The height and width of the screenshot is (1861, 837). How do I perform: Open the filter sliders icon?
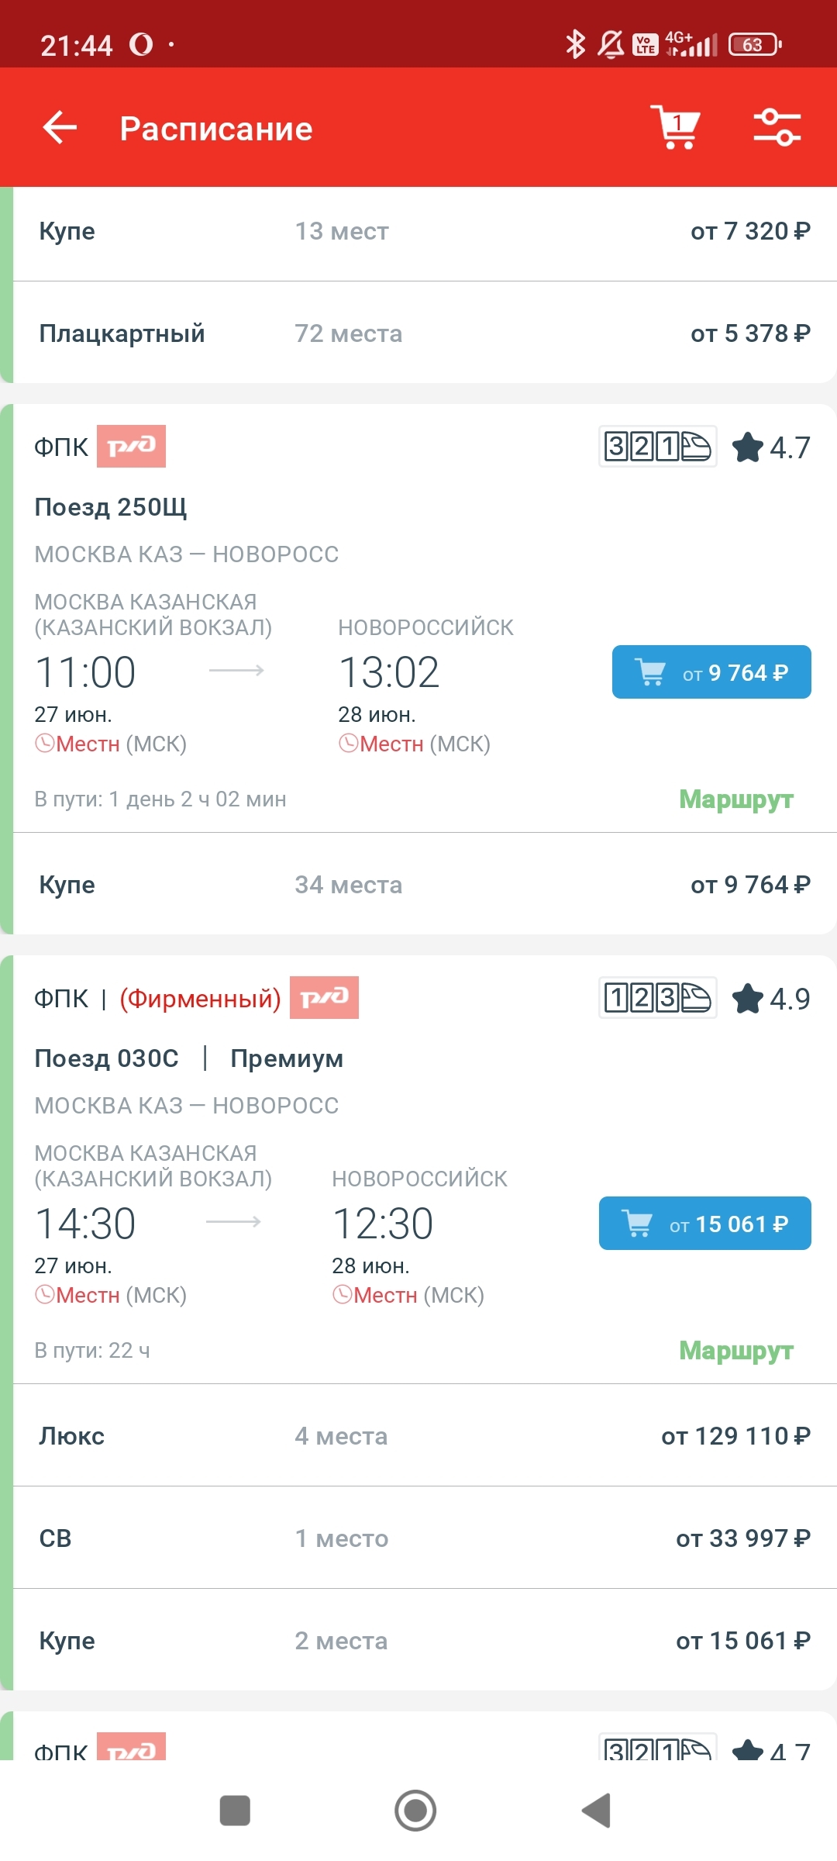(777, 127)
